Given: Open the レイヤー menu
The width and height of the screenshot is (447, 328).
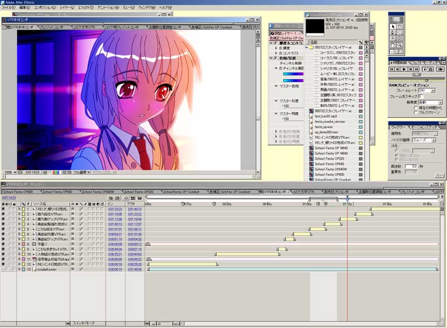Looking at the screenshot, I should coord(66,7).
